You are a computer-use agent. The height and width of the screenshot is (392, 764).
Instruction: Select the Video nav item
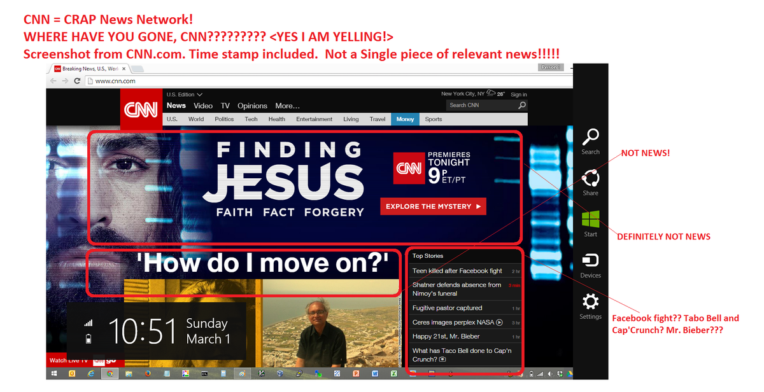(x=203, y=106)
